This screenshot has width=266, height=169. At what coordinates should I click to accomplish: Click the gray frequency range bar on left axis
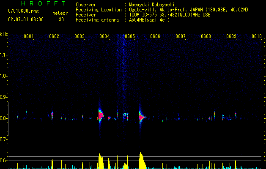pyautogui.click(x=8, y=119)
